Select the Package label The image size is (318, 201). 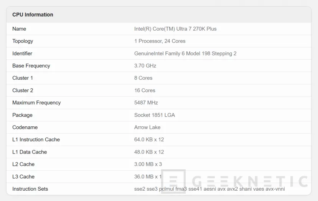(23, 115)
